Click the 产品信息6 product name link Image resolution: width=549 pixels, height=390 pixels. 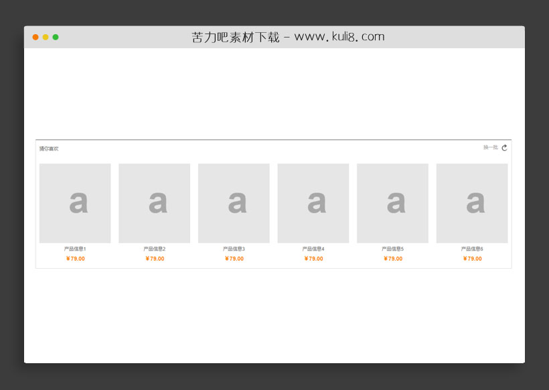click(472, 249)
